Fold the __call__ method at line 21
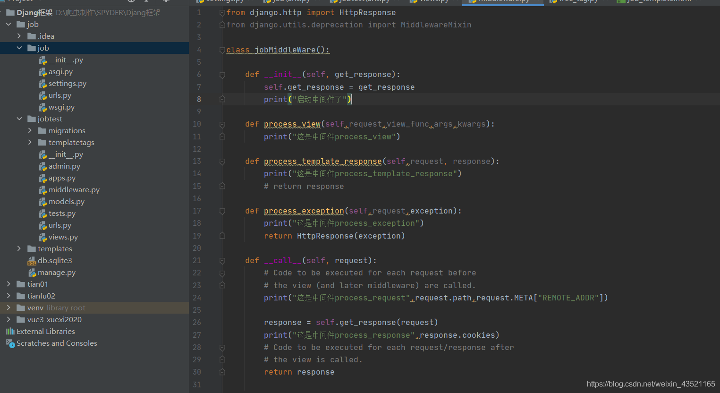Screen dimensions: 720x393 coord(222,261)
